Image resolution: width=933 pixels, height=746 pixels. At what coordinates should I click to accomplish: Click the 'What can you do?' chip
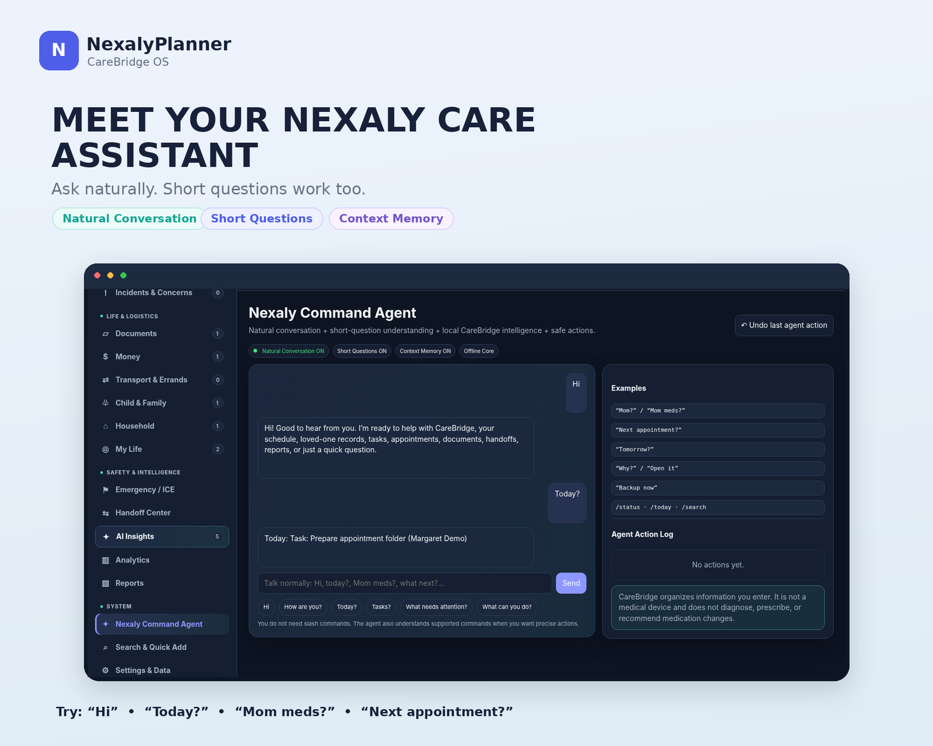point(507,607)
